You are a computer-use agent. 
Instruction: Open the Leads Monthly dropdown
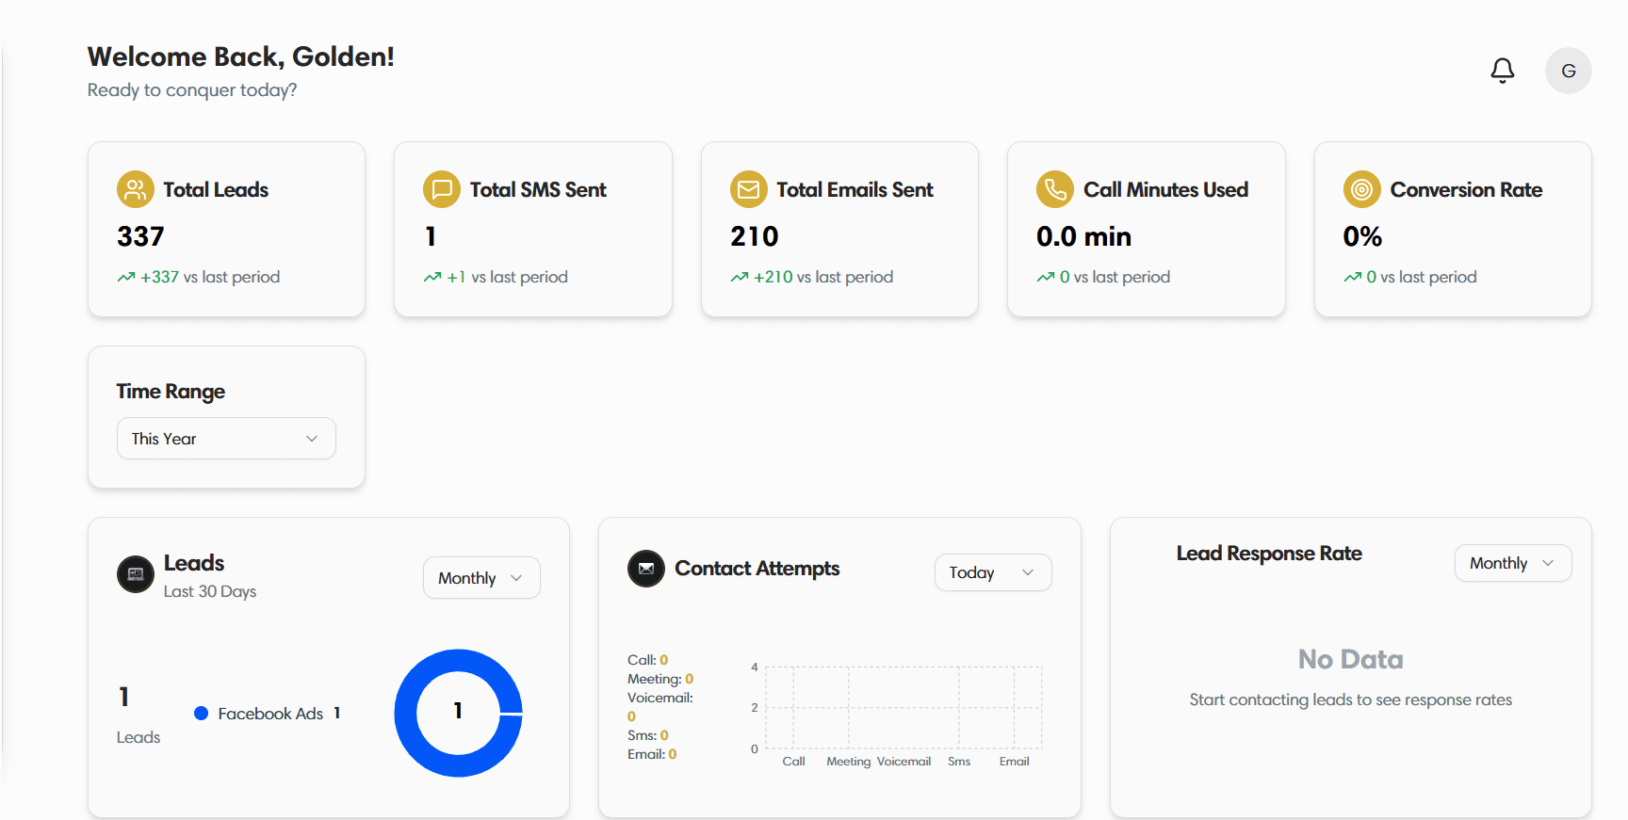click(x=481, y=578)
